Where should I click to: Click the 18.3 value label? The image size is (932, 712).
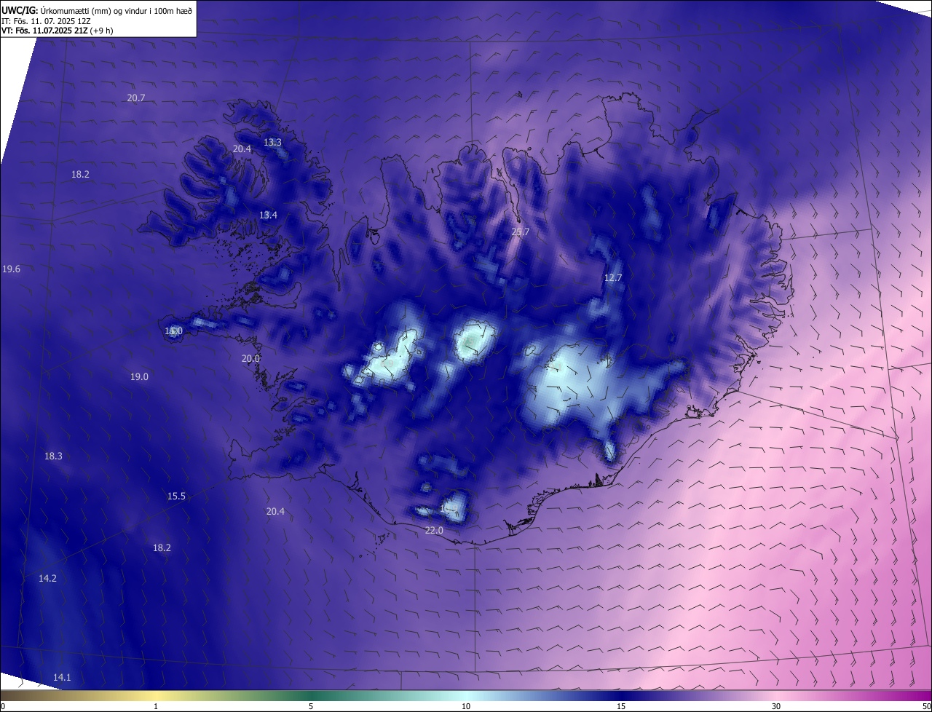point(53,456)
